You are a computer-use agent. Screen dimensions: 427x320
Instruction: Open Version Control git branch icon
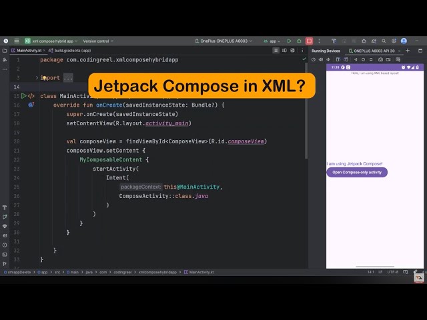[x=5, y=264]
